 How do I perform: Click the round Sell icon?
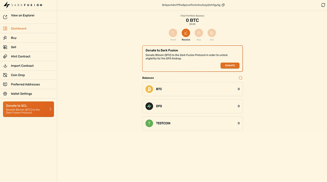[212, 33]
